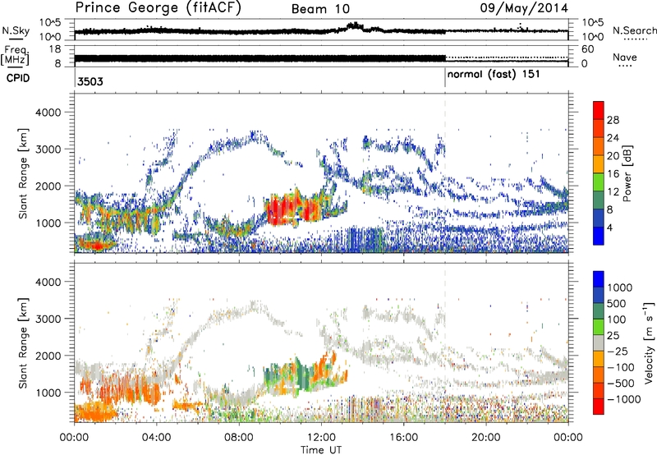The height and width of the screenshot is (455, 657).
Task: Select the "Beam 10" heading text
Action: [320, 9]
